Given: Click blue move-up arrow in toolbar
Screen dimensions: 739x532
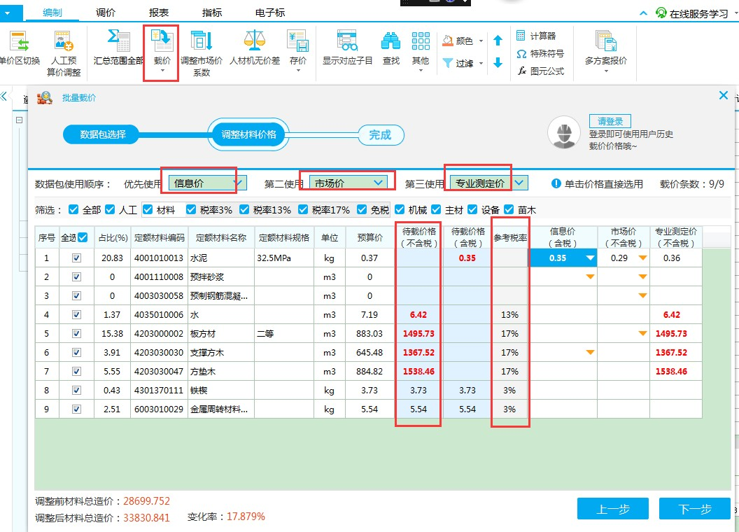Looking at the screenshot, I should 498,41.
